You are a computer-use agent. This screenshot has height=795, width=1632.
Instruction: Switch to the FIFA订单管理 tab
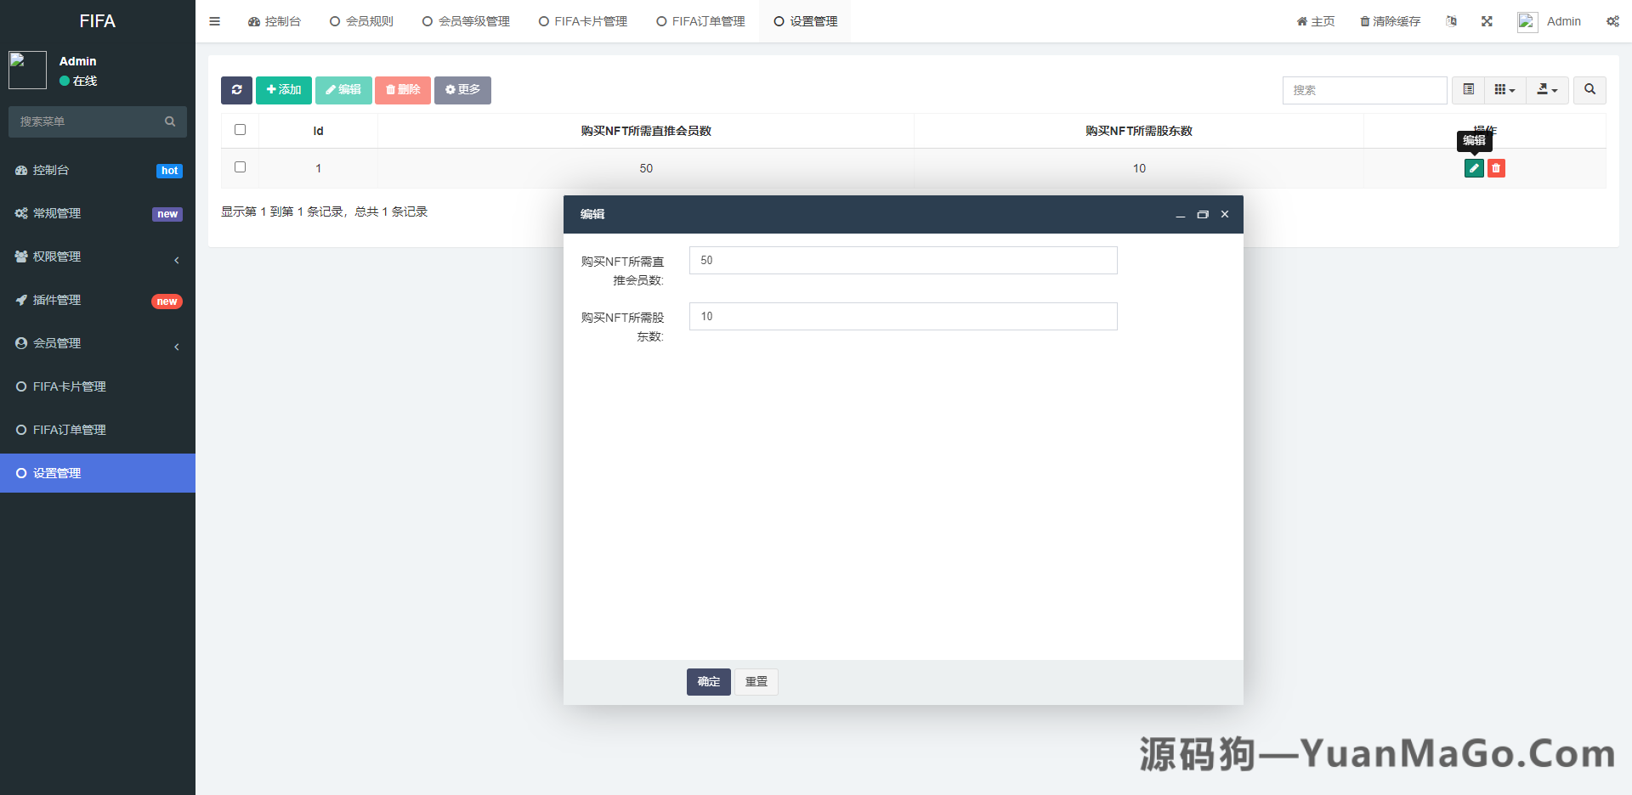(700, 21)
